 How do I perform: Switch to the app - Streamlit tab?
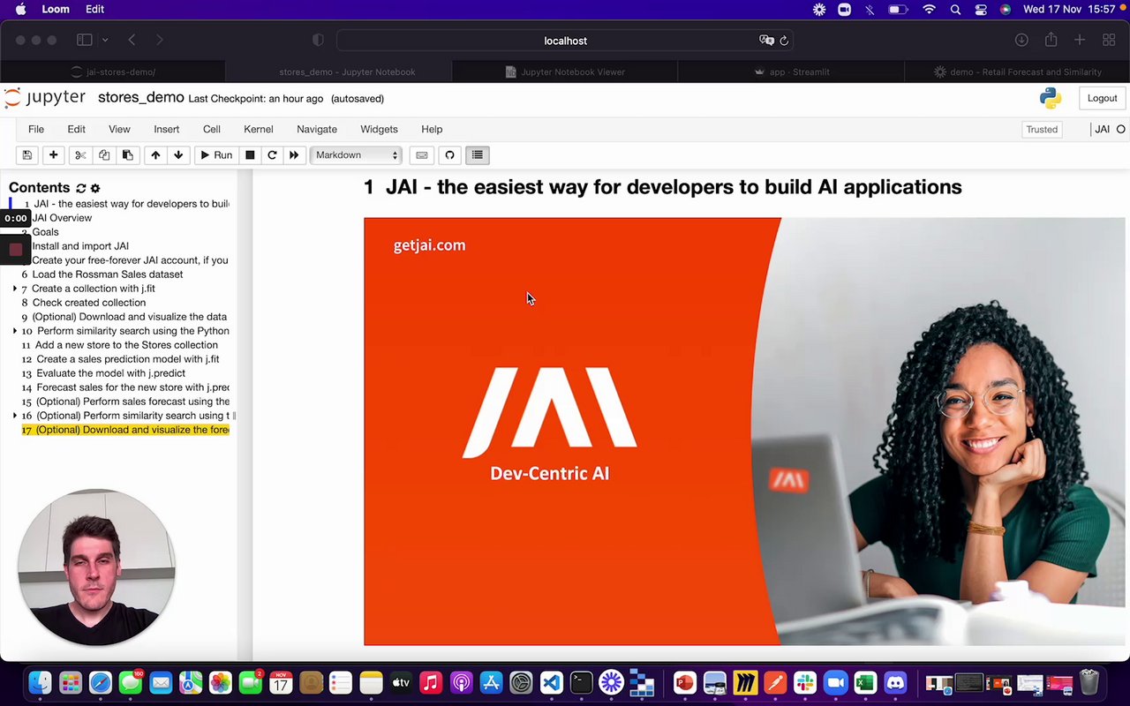(791, 72)
